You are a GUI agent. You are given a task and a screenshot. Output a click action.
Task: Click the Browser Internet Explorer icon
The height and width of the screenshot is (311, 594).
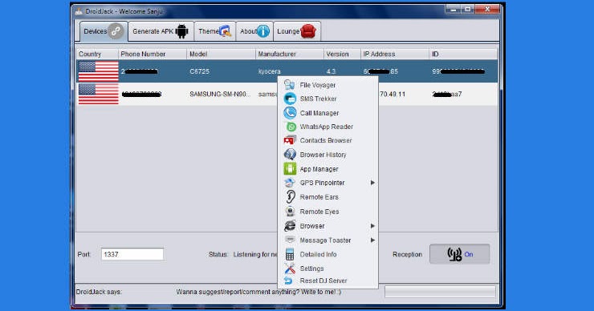(290, 226)
